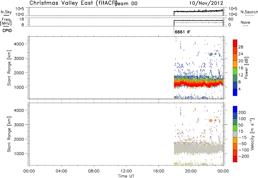Click the '20:00' time axis label
This screenshot has width=258, height=178.
tap(191, 171)
